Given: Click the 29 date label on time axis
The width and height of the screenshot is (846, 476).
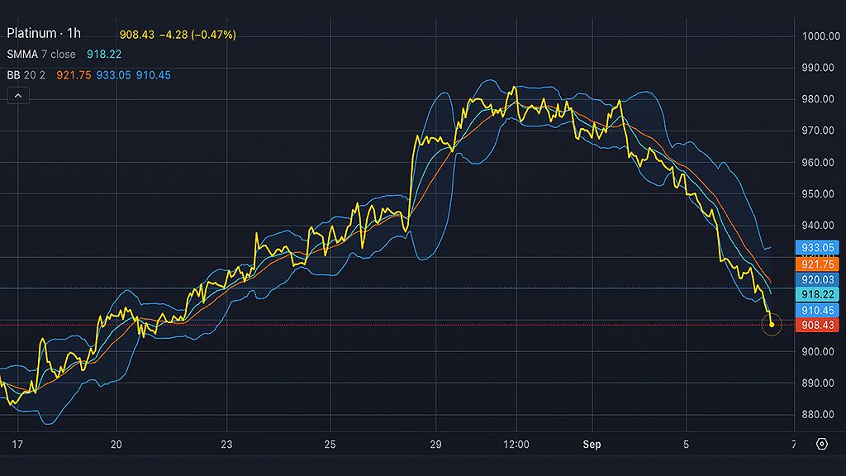Looking at the screenshot, I should click(436, 445).
